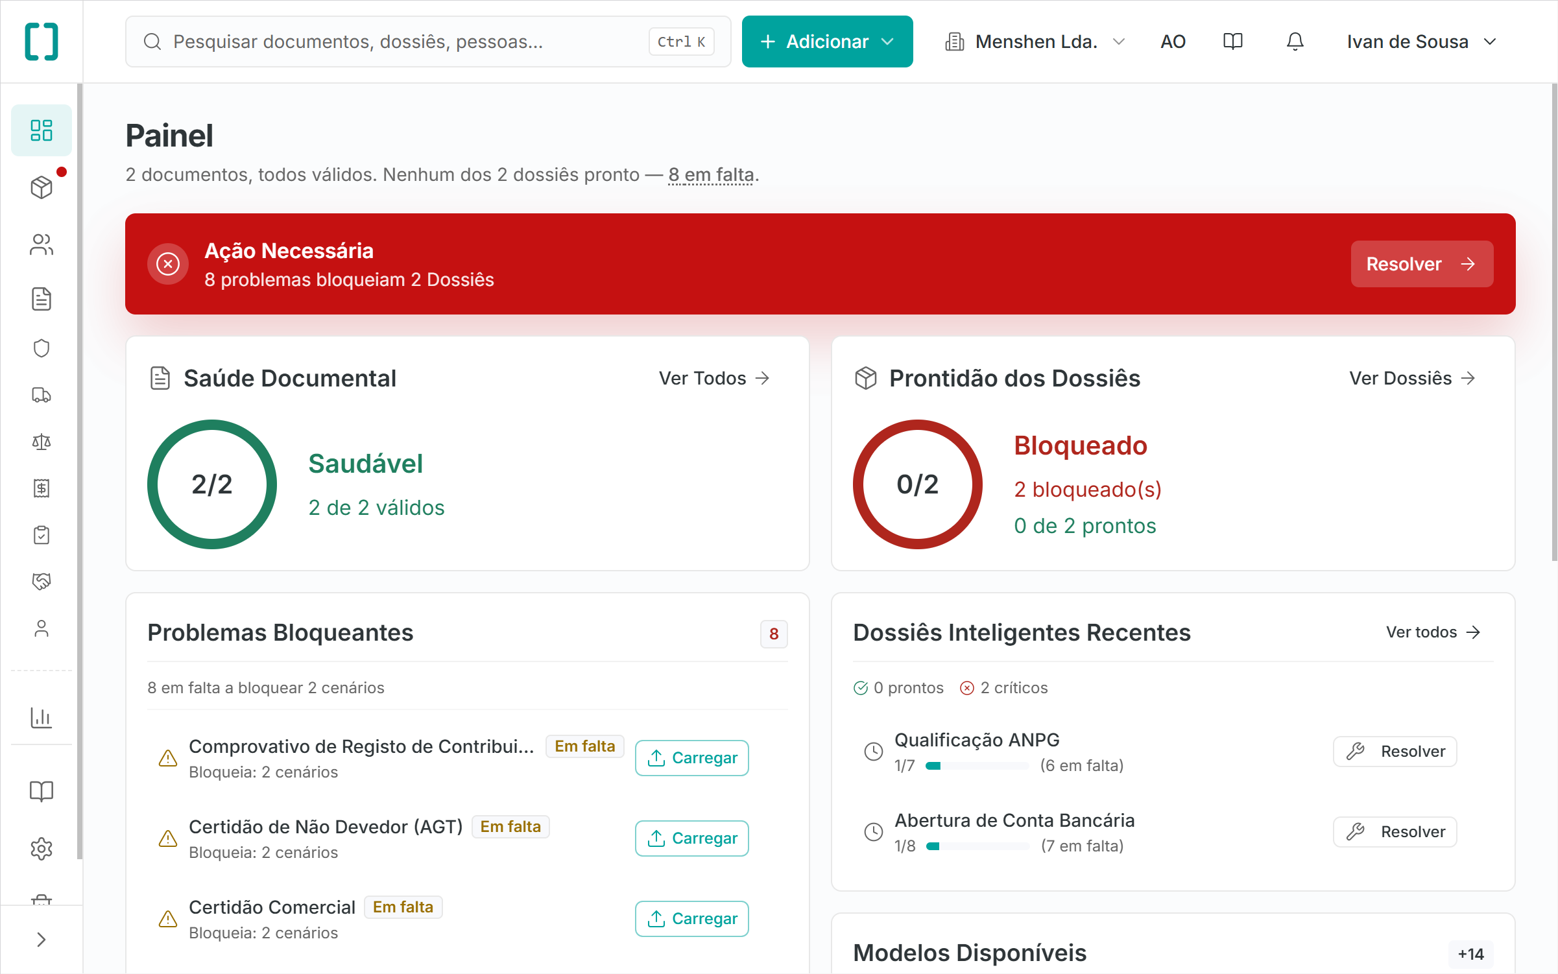1558x974 pixels.
Task: Click the shield icon in sidebar
Action: coord(42,348)
